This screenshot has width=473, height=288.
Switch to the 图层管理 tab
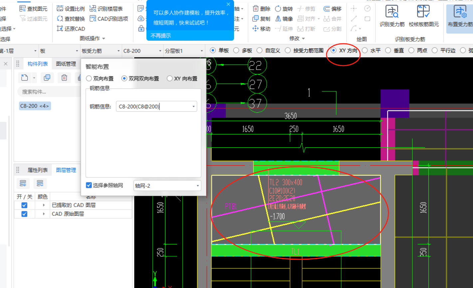pos(66,170)
